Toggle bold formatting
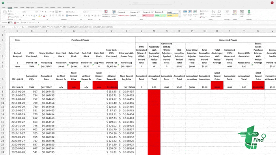 coord(23,15)
